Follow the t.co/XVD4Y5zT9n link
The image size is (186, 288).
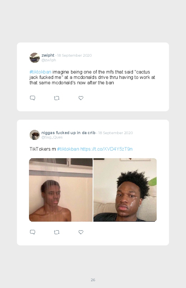click(107, 149)
